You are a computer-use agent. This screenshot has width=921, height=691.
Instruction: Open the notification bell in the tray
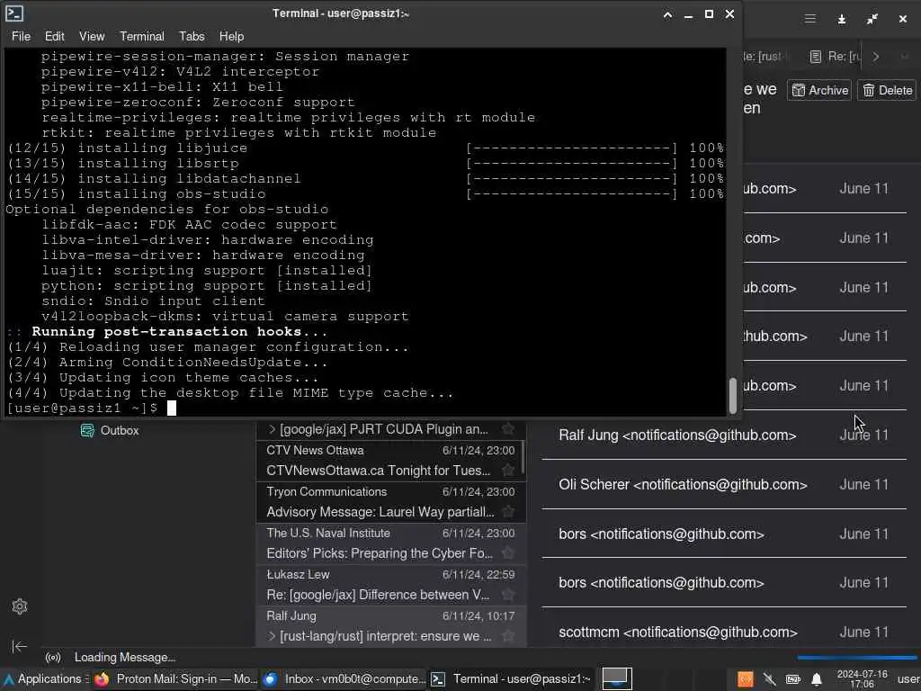point(817,680)
